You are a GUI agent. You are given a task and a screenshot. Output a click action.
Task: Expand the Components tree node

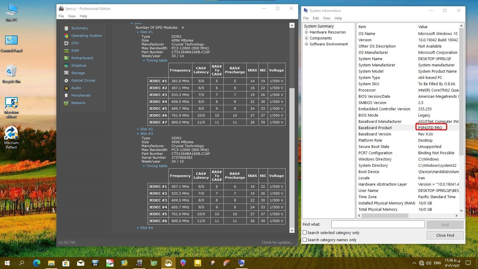[306, 38]
